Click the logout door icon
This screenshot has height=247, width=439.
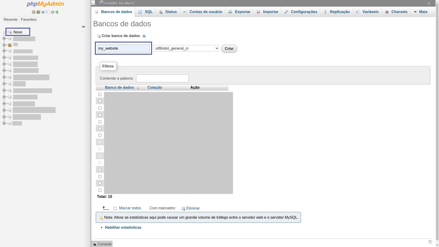click(x=38, y=12)
